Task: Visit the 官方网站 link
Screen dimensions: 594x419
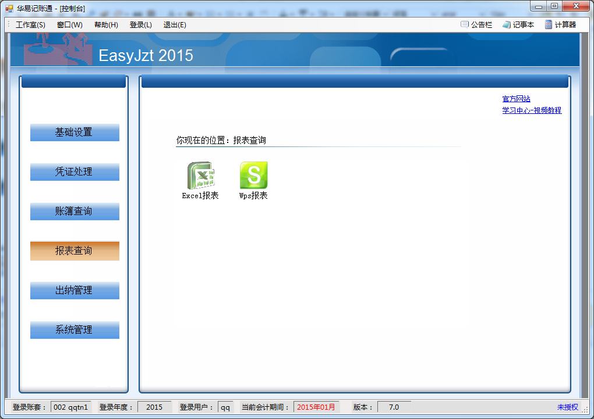Action: pyautogui.click(x=516, y=99)
